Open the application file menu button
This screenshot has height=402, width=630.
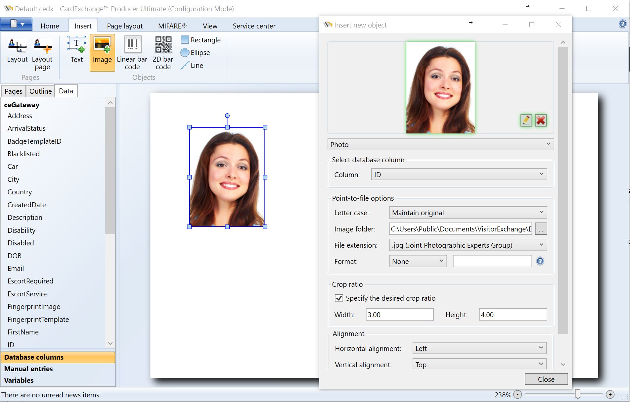(x=17, y=24)
